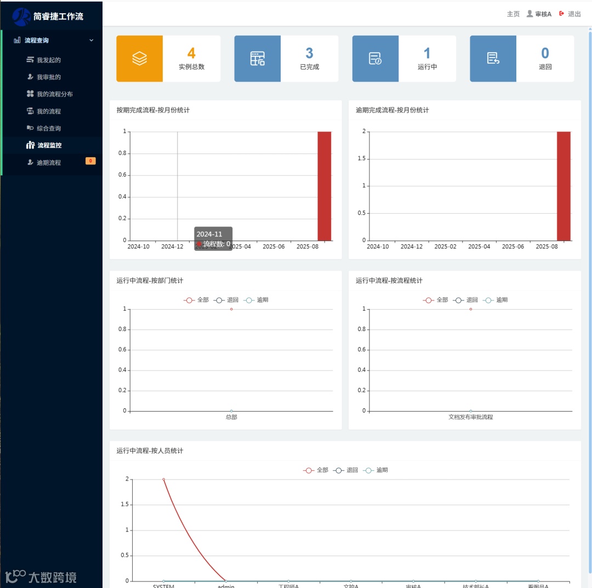Viewport: 592px width, 588px height.
Task: Go to 主页 link in header
Action: 513,14
